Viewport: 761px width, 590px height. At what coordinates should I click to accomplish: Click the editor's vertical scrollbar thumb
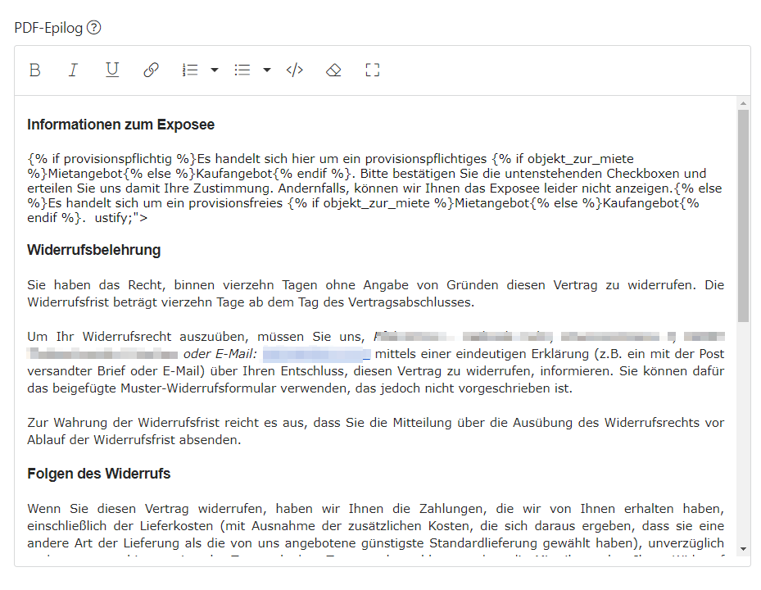click(743, 213)
